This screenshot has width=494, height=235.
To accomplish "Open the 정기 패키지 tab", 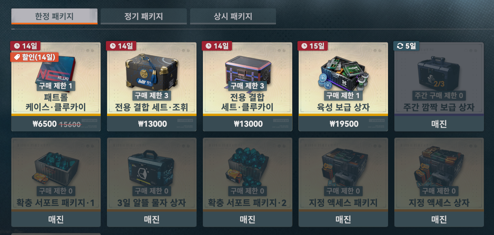I will click(x=144, y=16).
